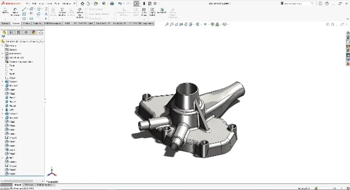Click the Editing Part status bar text
350x190 pixels.
[x=304, y=188]
